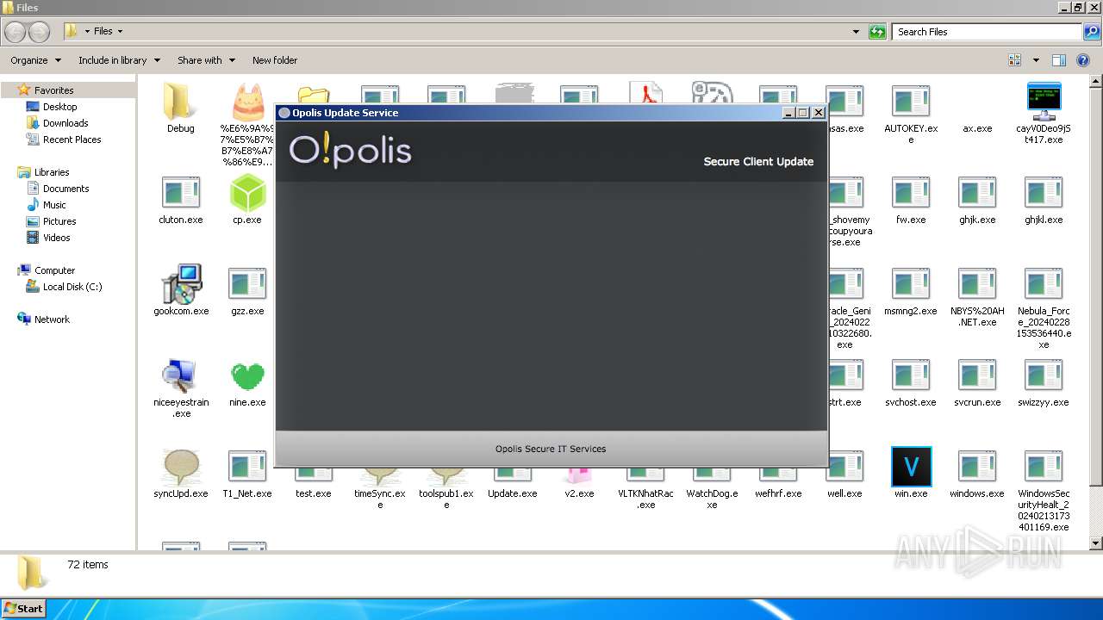Select nine.exe green heart icon
The height and width of the screenshot is (620, 1103).
247,376
